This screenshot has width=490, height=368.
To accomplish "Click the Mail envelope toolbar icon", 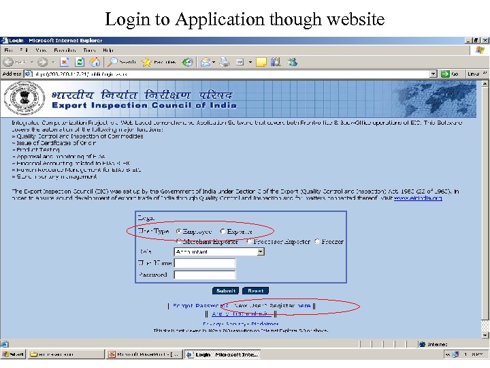I will pos(206,62).
